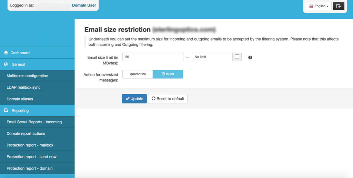The image size is (353, 178).
Task: Click the No limit input field
Action: [x=212, y=57]
